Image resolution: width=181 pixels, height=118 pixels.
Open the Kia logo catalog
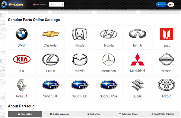[22, 59]
